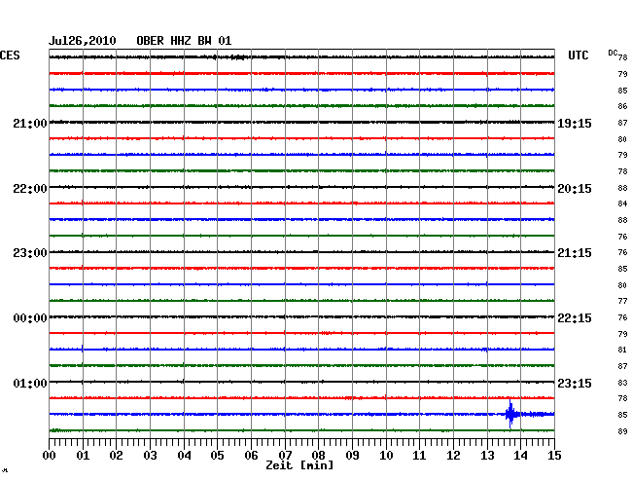Viewport: 632px width, 481px height.
Task: Select the DC value 86
Action: [622, 106]
